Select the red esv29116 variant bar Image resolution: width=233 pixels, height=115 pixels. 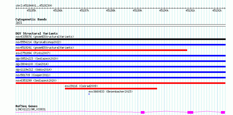(x=111, y=89)
